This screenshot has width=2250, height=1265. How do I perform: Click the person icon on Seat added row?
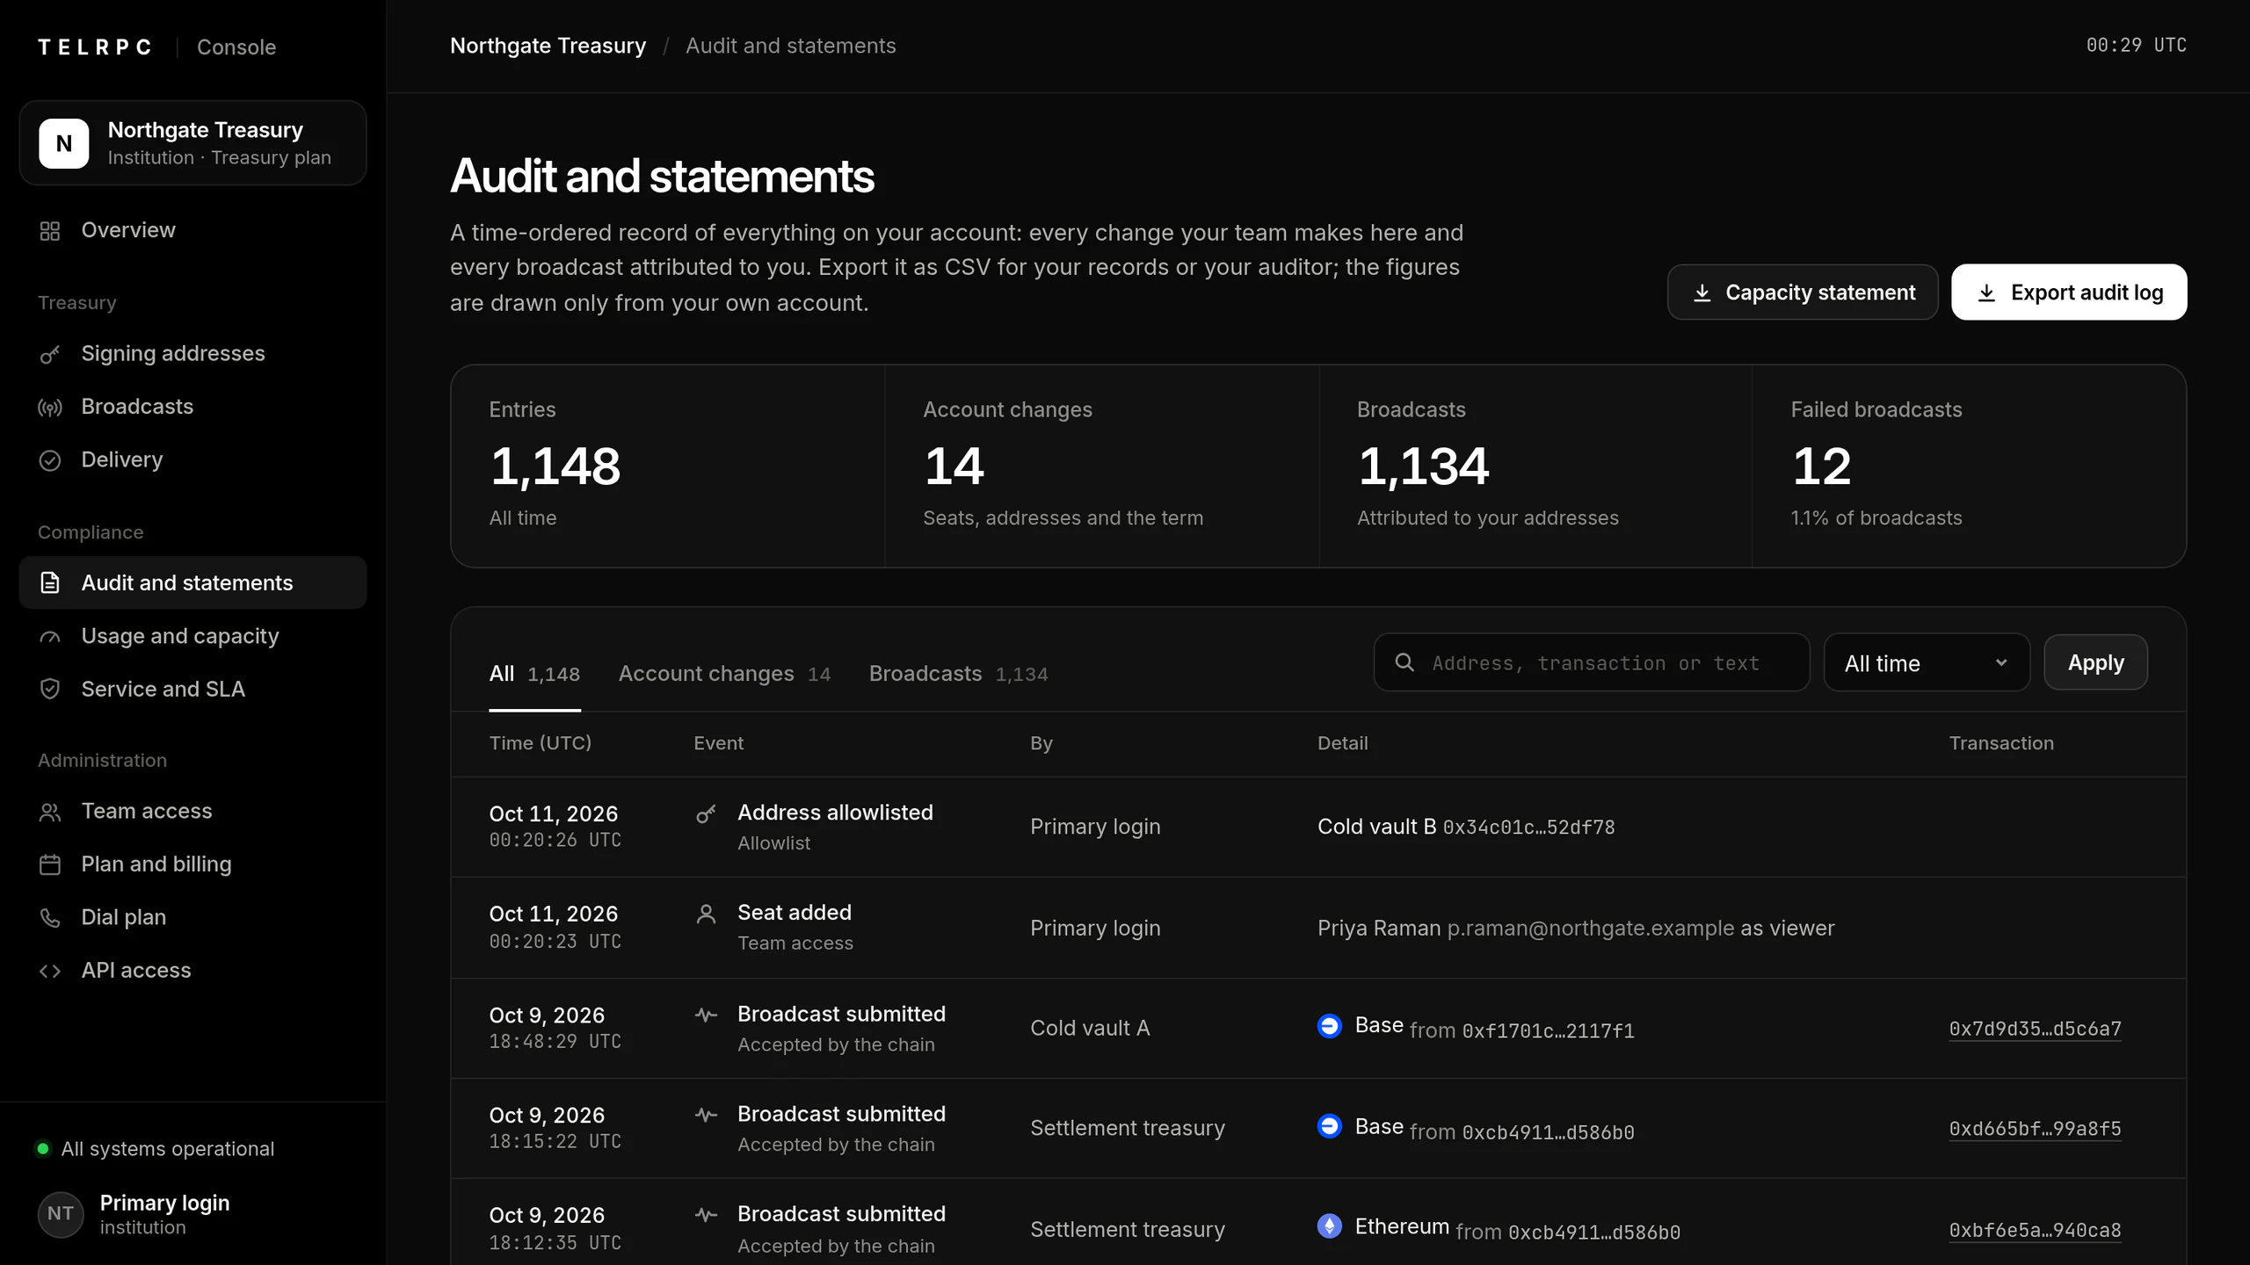pyautogui.click(x=706, y=914)
